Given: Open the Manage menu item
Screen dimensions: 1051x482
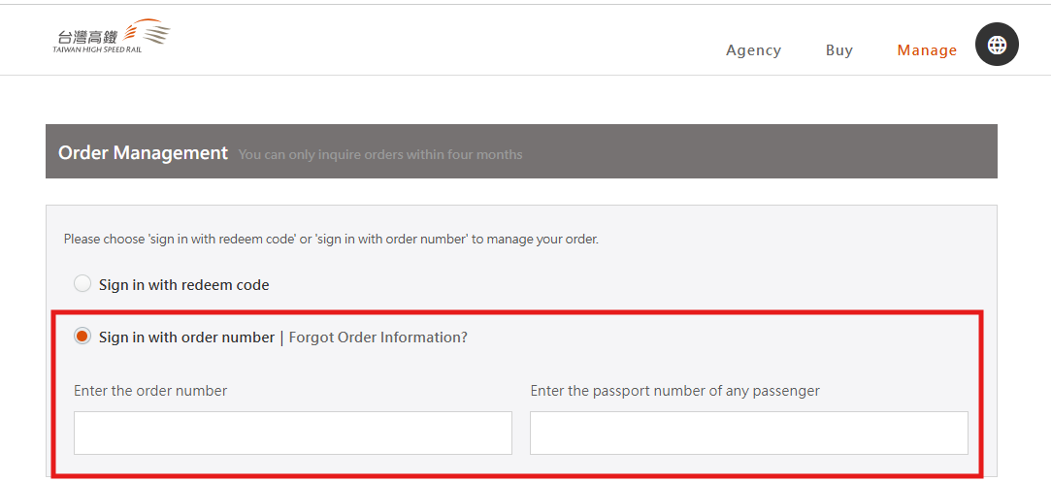Looking at the screenshot, I should click(x=927, y=50).
